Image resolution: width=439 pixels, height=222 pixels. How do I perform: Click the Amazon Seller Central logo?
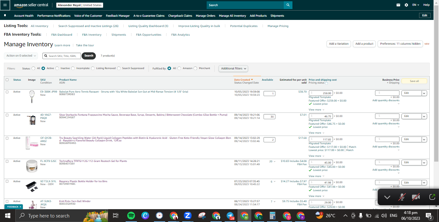tap(31, 5)
